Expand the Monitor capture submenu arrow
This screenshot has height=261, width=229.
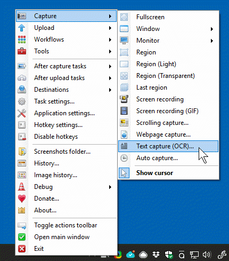pyautogui.click(x=212, y=41)
